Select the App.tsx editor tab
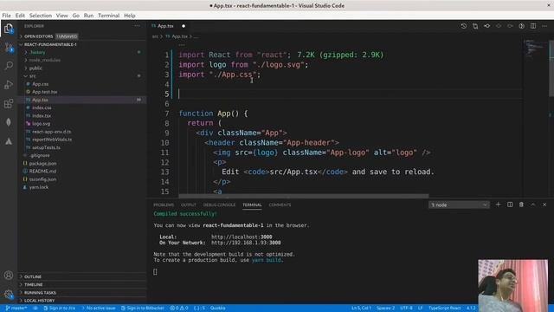Viewport: 554px width, 312px height. pos(169,26)
